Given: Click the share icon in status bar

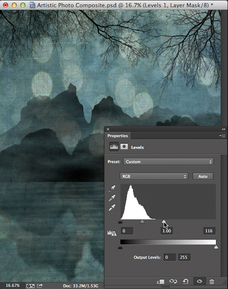Looking at the screenshot, I should (40, 286).
